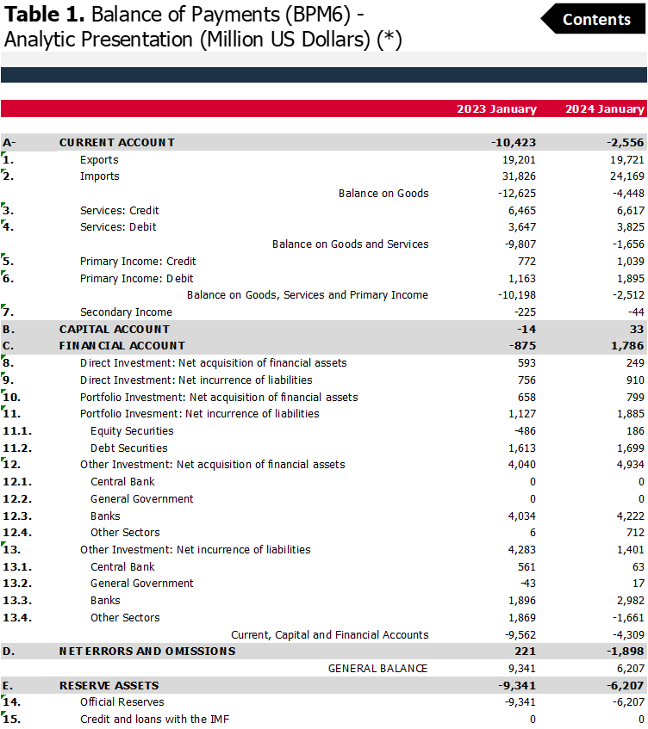The height and width of the screenshot is (729, 648).
Task: Click the Debt Securities 2024 value 1,699
Action: pyautogui.click(x=627, y=448)
